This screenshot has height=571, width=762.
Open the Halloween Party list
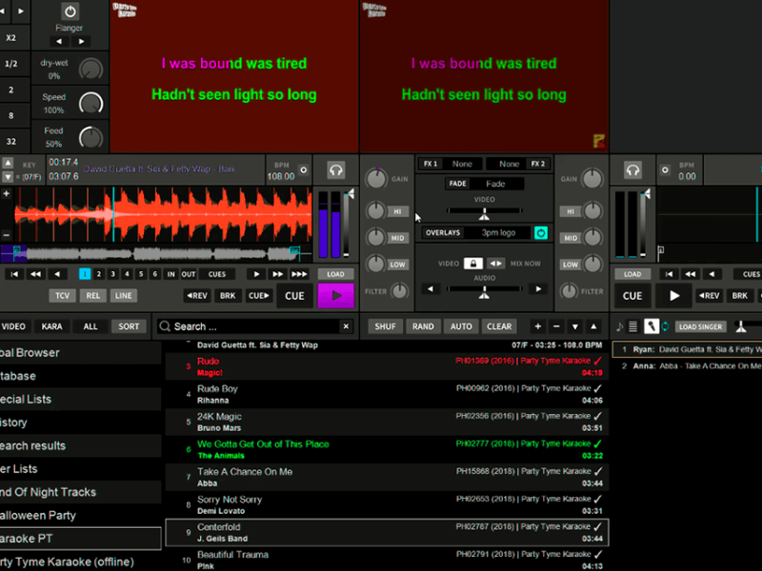click(x=81, y=515)
